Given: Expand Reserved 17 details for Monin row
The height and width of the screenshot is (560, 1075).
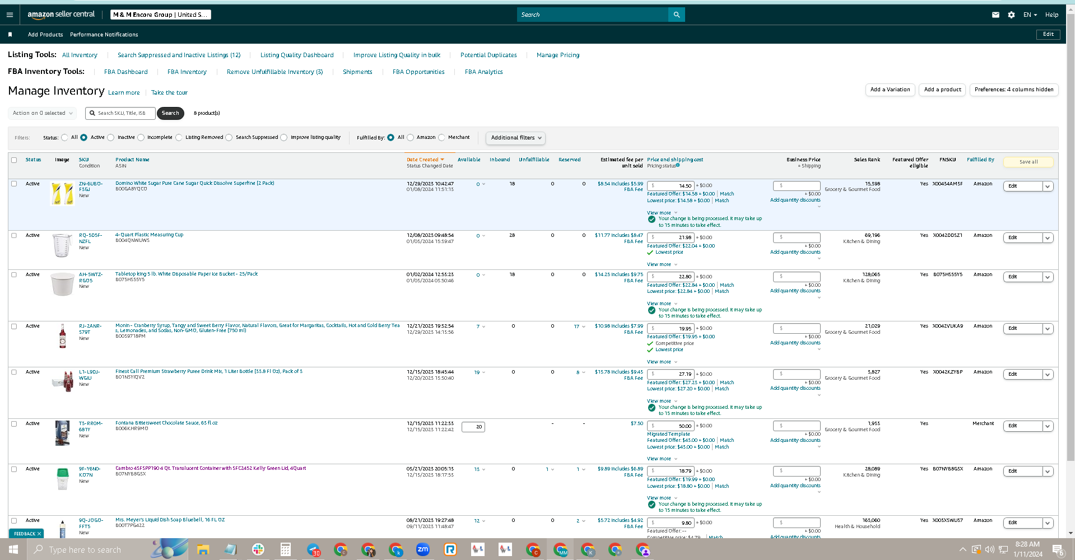Looking at the screenshot, I should coord(579,326).
